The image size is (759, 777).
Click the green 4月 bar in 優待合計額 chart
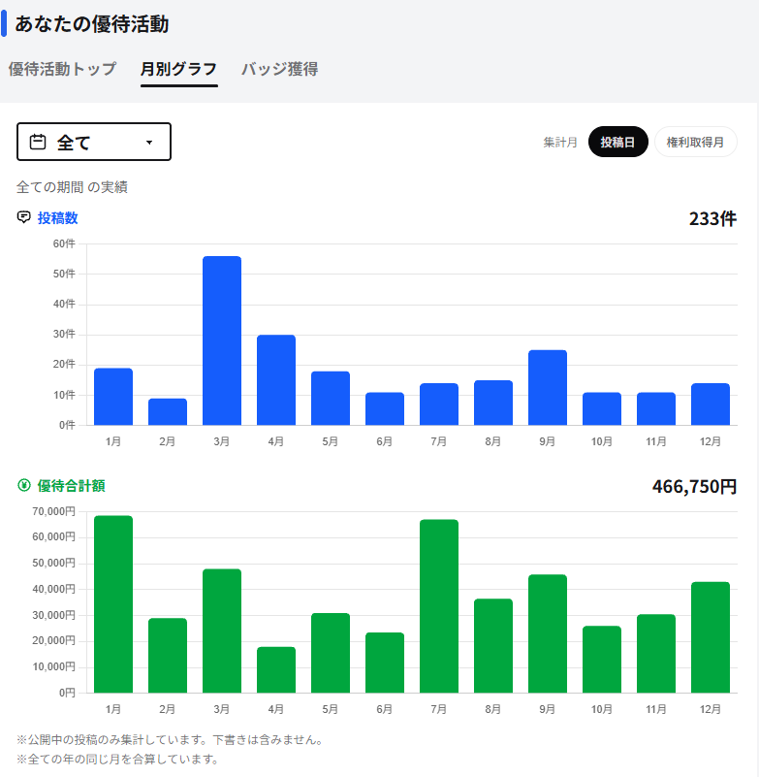point(276,669)
